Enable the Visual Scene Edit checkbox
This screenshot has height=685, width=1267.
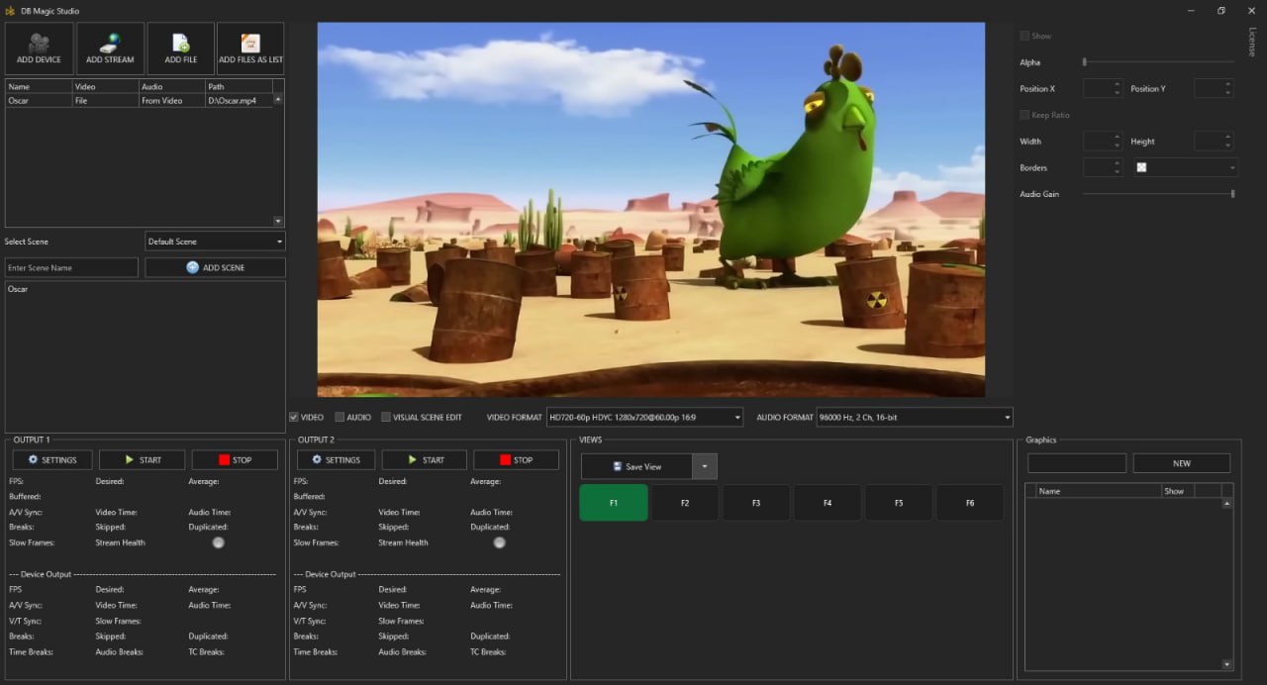386,418
